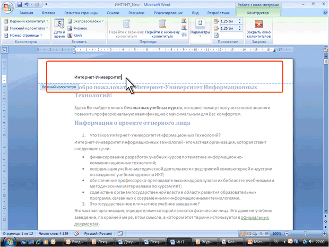Click the Zoom Out minus button
329x247 pixels.
(x=287, y=234)
